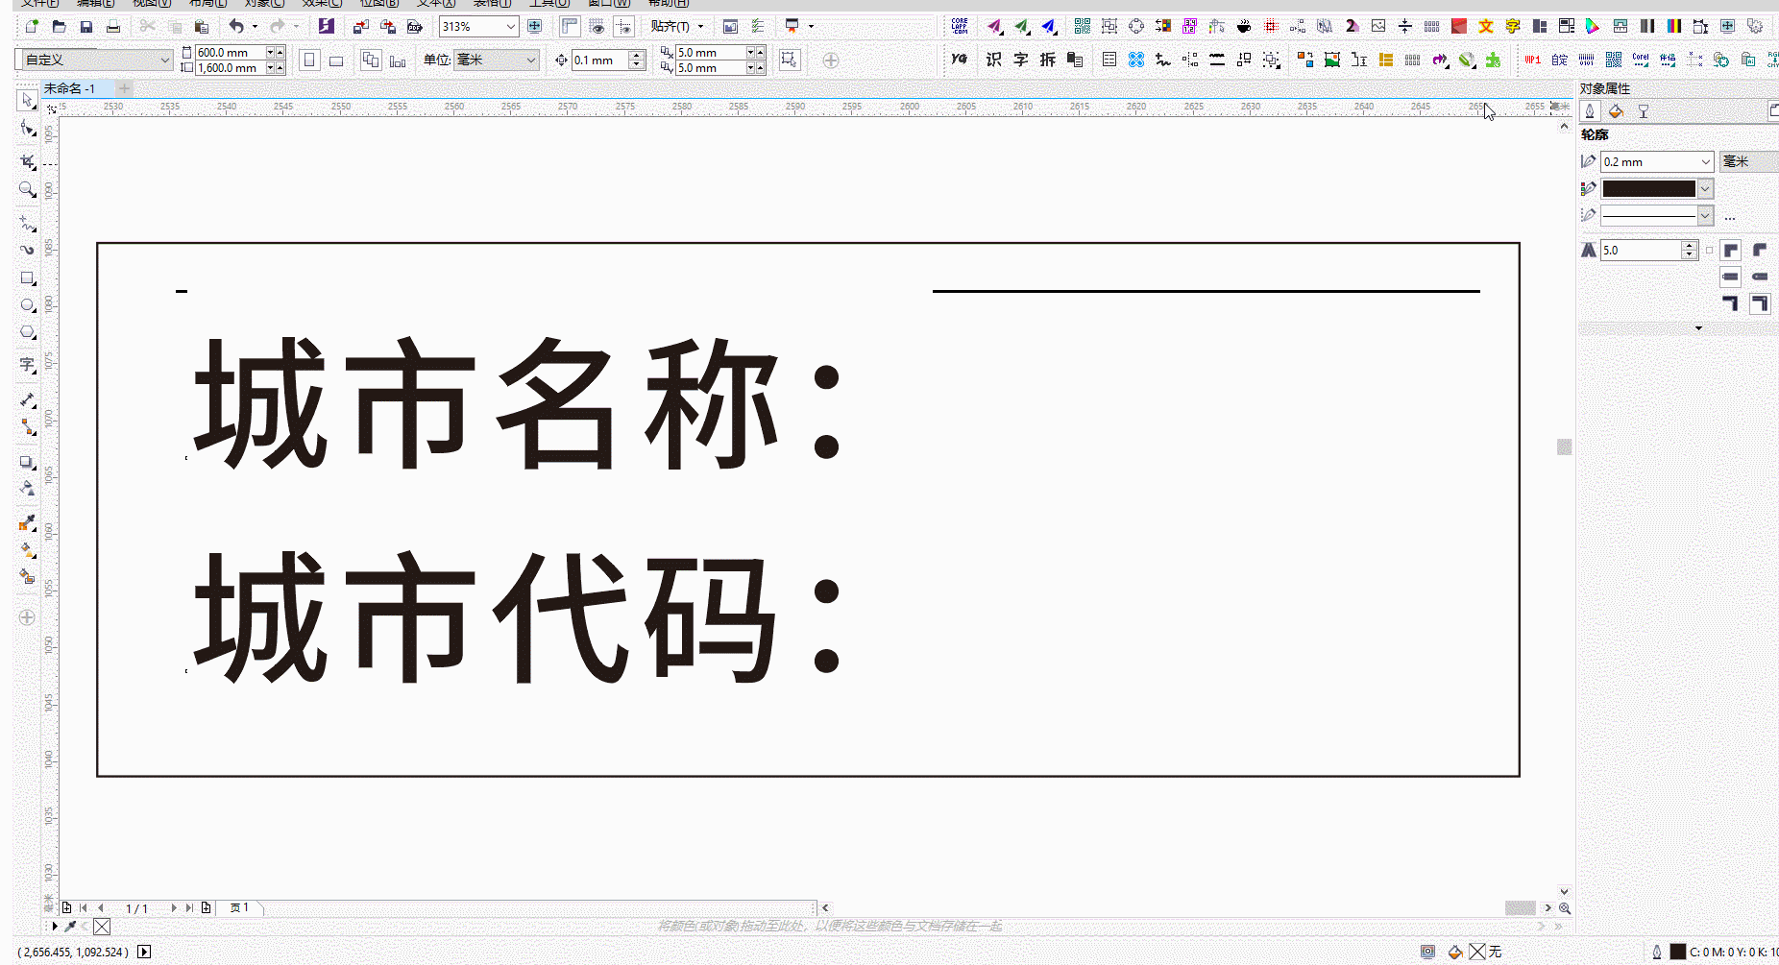Select the Pick tool in toolbox
This screenshot has height=965, width=1779.
(x=27, y=101)
